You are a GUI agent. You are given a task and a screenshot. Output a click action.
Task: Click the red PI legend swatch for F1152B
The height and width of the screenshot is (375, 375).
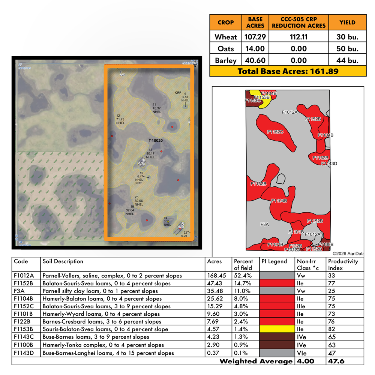pyautogui.click(x=277, y=283)
